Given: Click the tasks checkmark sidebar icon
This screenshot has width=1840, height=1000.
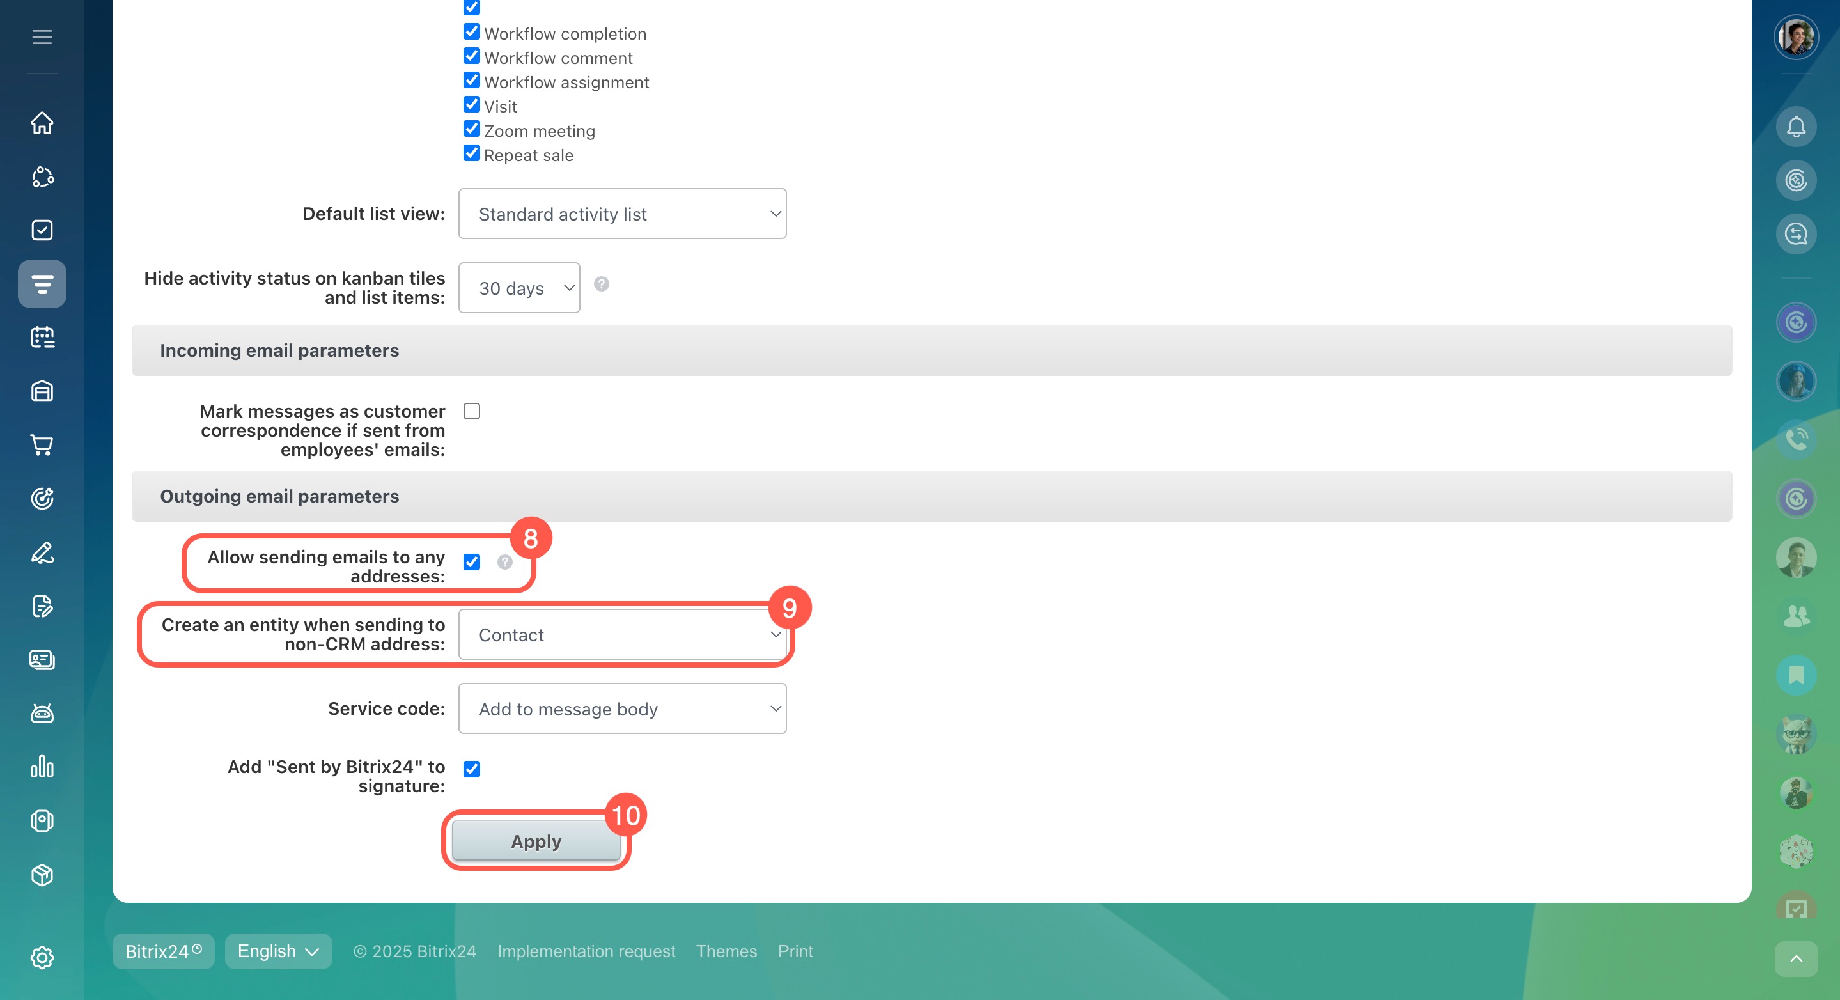Looking at the screenshot, I should coord(42,230).
